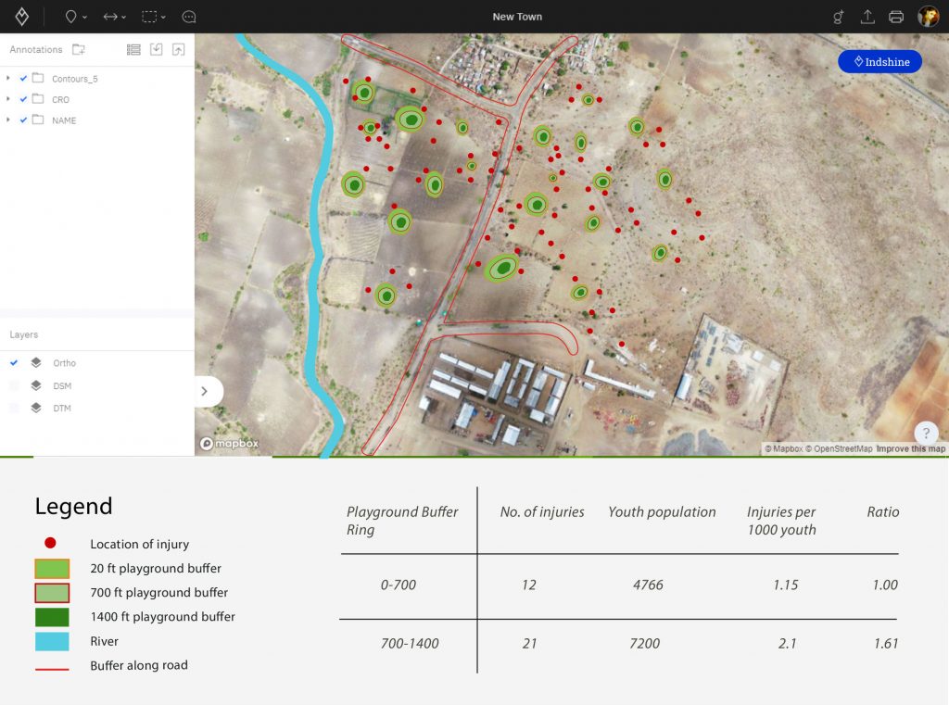Open the help question mark button
The image size is (949, 705).
coord(926,433)
